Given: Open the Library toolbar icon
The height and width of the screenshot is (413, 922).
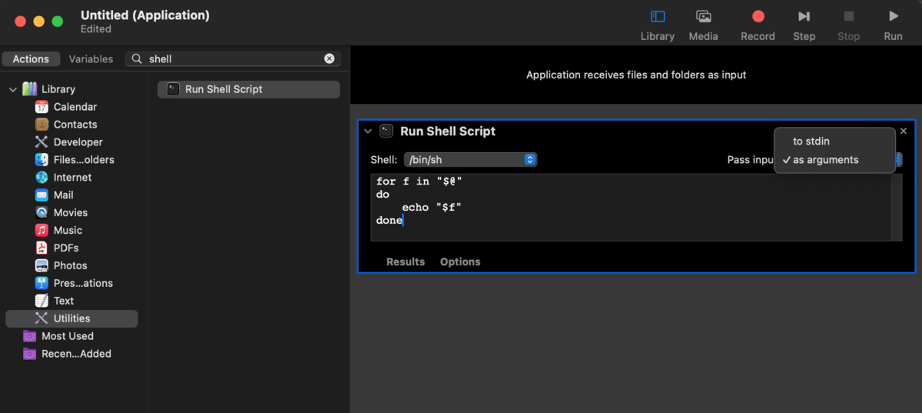Looking at the screenshot, I should tap(658, 16).
